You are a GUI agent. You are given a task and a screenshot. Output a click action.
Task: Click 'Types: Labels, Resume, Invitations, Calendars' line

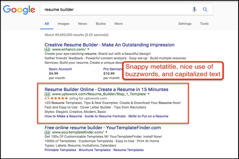[x=80, y=145]
